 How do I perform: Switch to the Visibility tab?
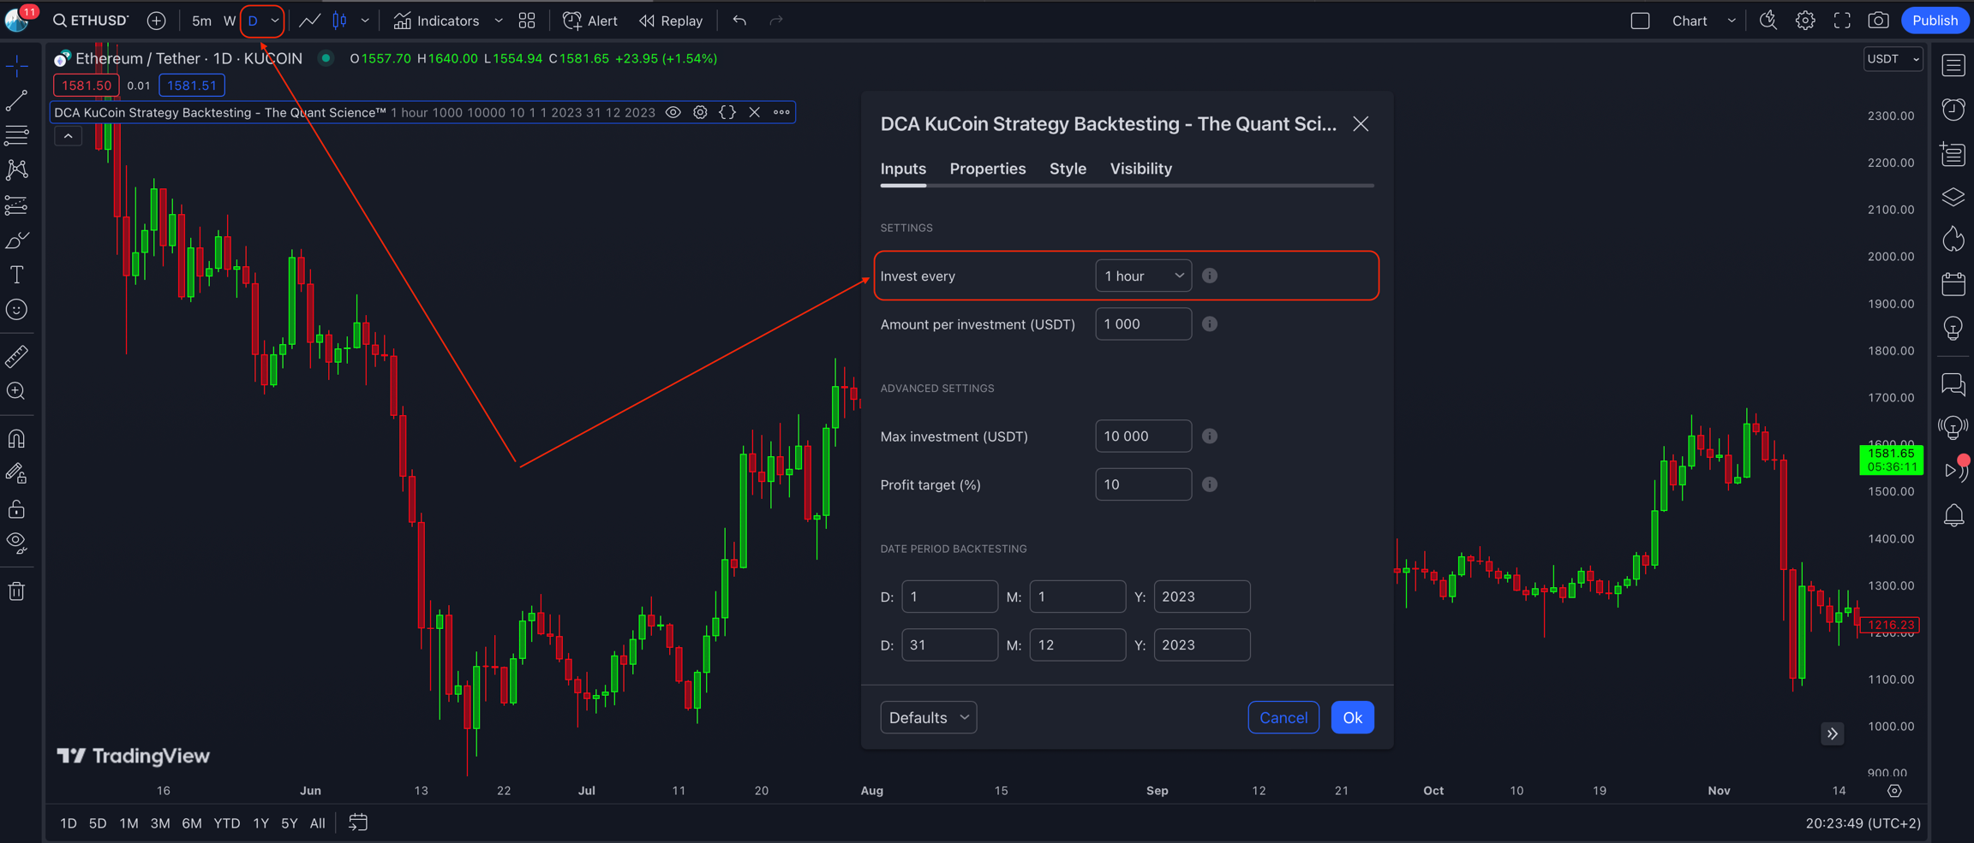1140,169
